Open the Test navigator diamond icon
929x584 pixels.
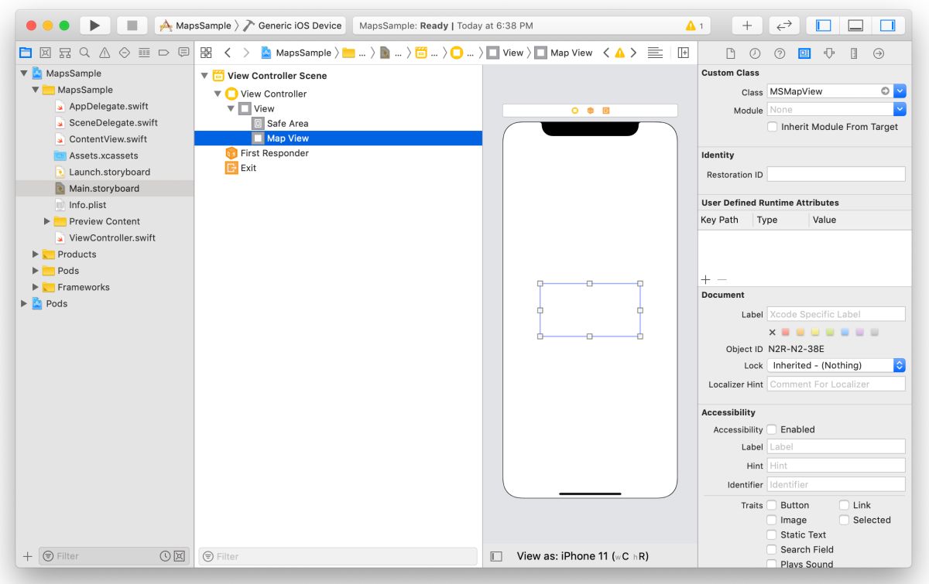(x=124, y=53)
